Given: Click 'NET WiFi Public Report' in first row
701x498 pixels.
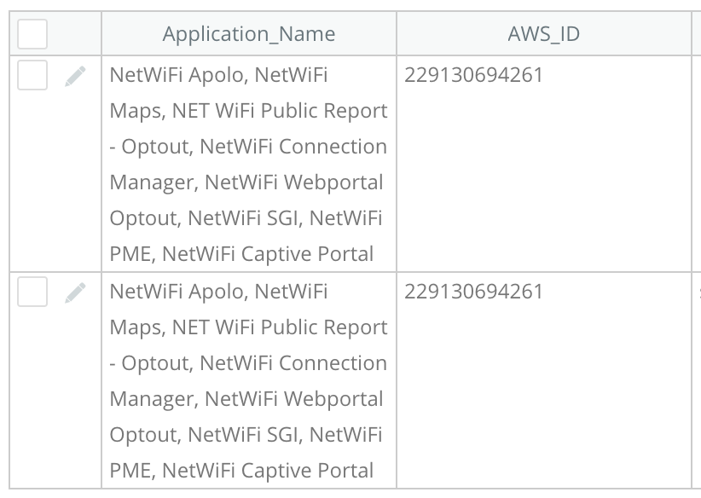Looking at the screenshot, I should coord(280,112).
